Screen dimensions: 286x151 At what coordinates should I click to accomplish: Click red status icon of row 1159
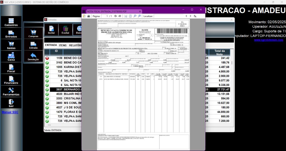tap(47, 58)
